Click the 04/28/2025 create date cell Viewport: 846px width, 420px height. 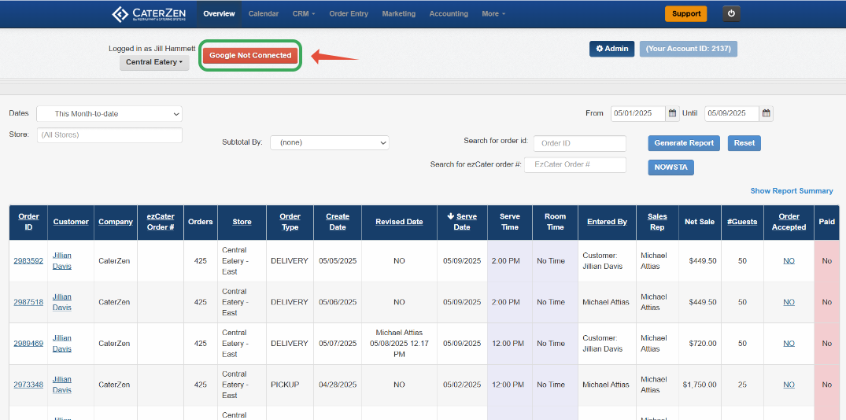[338, 385]
